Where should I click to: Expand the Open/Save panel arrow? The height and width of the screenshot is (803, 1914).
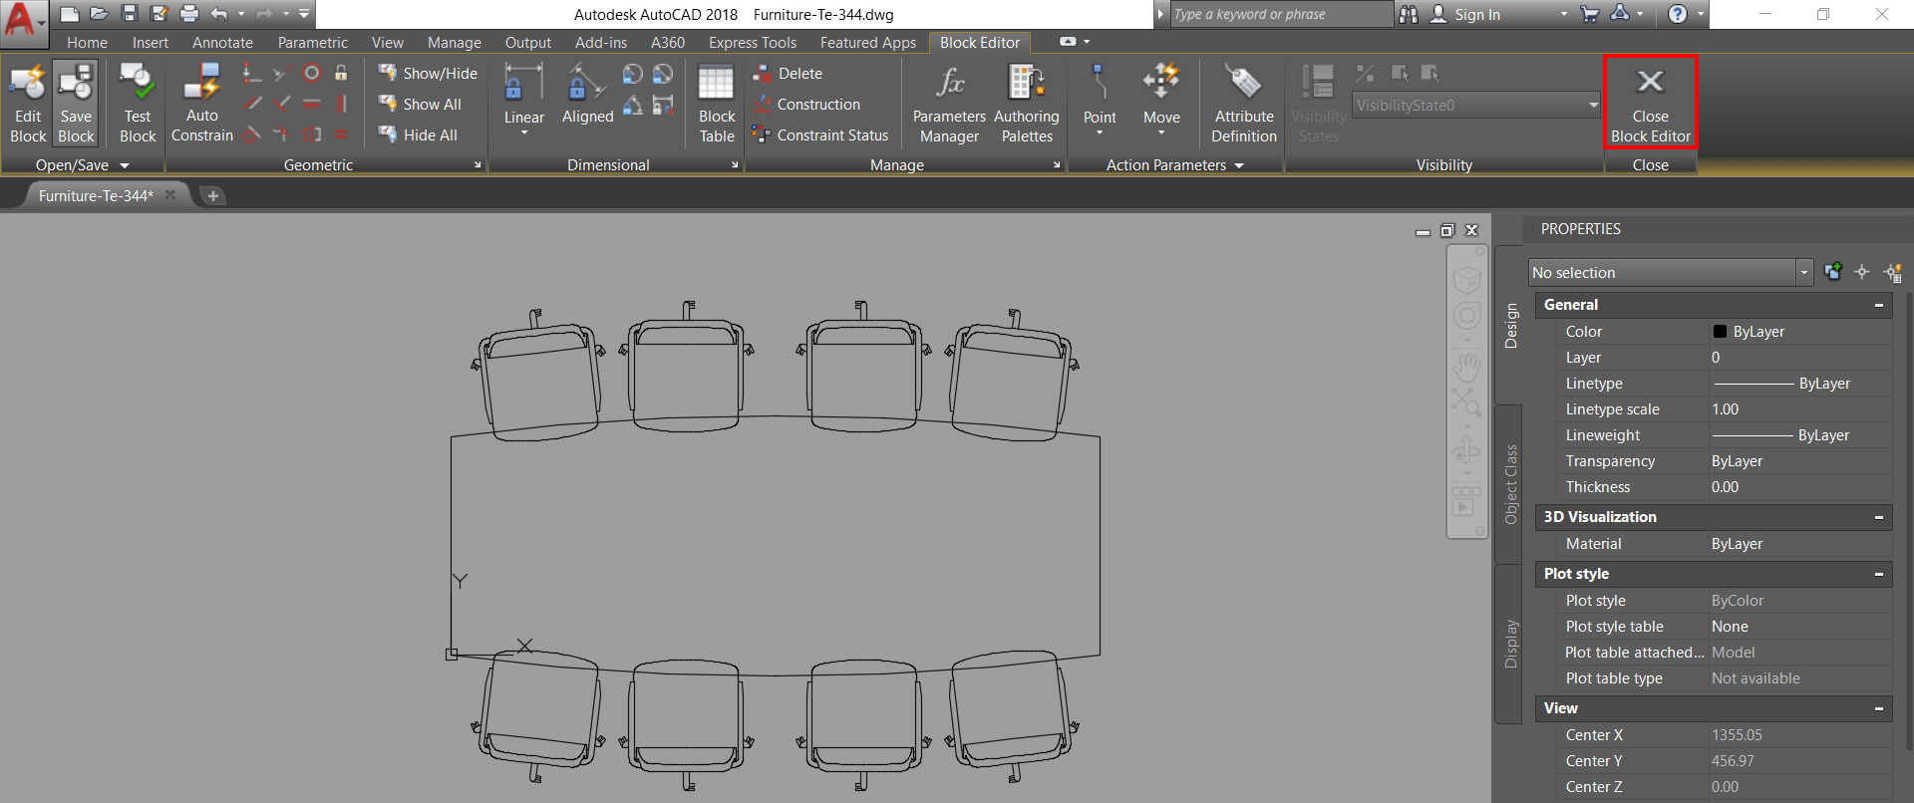[x=125, y=165]
